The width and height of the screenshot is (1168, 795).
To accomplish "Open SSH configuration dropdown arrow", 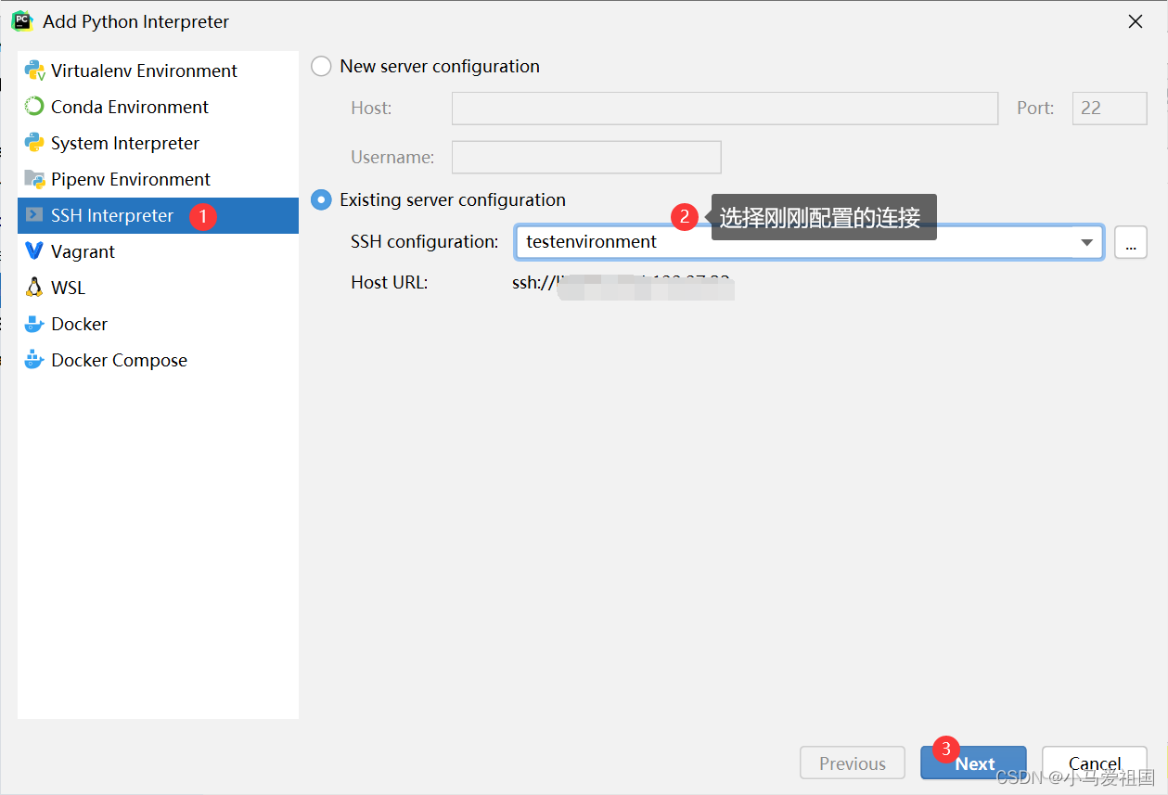I will coord(1086,242).
